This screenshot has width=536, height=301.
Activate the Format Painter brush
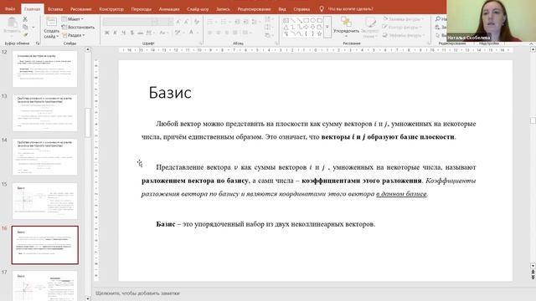[25, 34]
